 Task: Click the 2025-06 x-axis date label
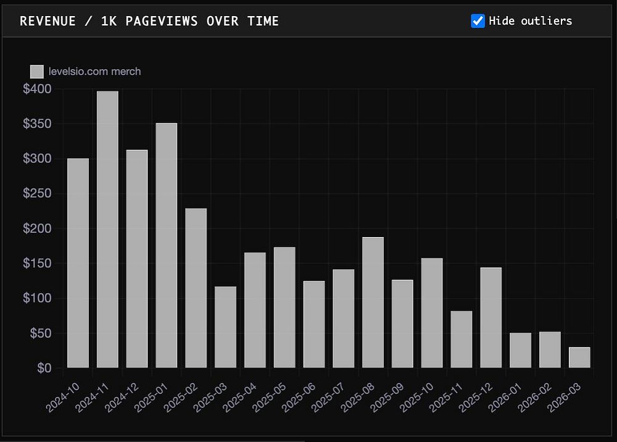[299, 397]
